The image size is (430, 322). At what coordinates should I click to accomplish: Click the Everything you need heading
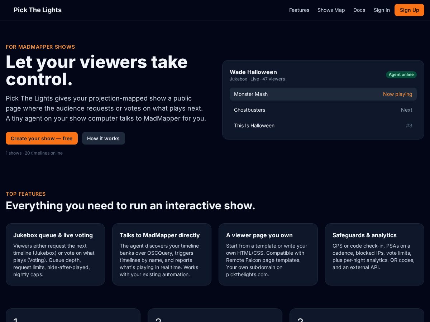point(130,205)
